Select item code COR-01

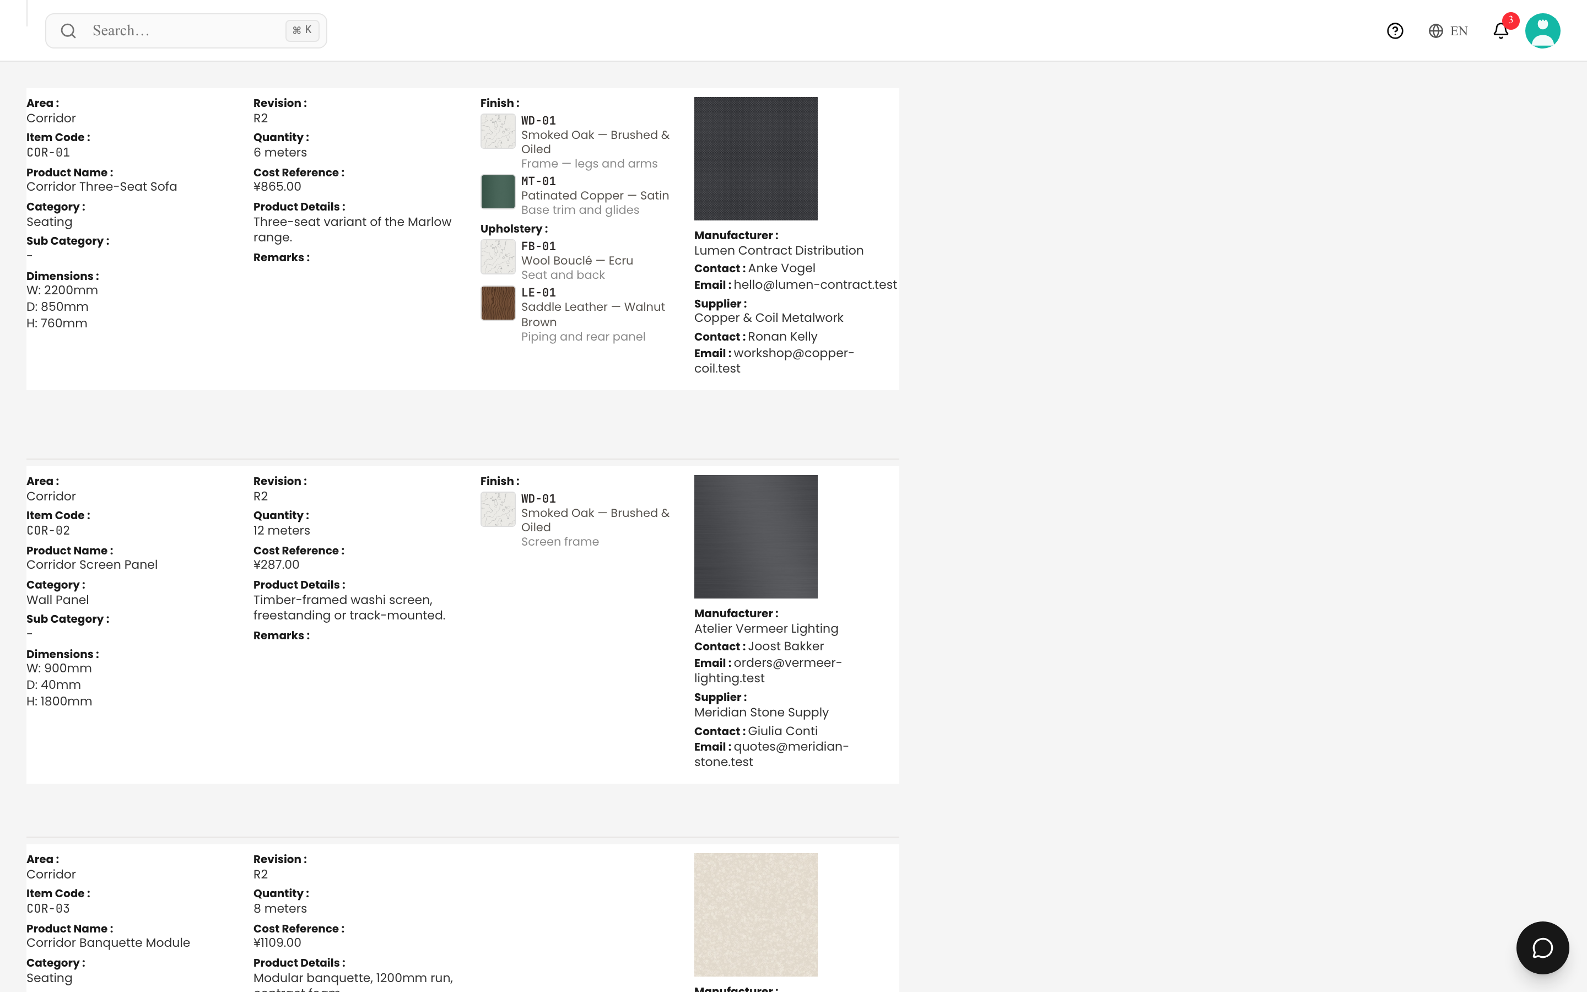(x=48, y=152)
